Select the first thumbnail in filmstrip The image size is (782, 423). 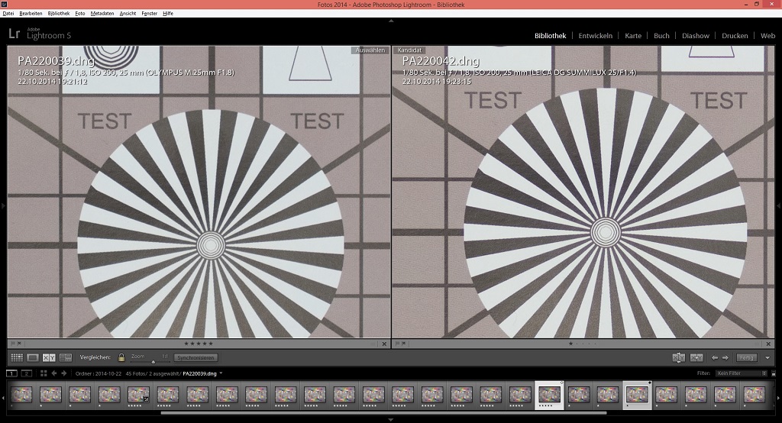[x=21, y=394]
